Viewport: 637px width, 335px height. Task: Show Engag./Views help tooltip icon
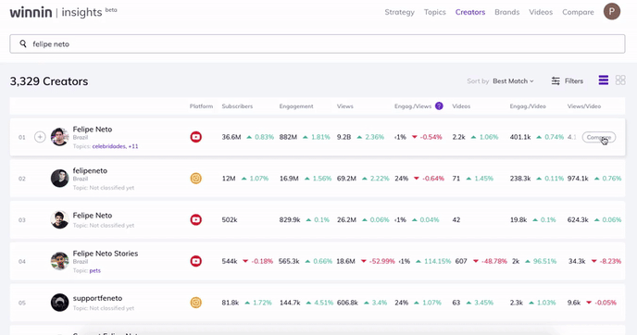[439, 106]
